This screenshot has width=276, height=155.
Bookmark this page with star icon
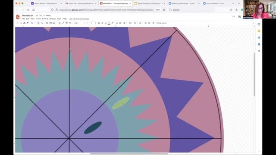pyautogui.click(x=164, y=10)
